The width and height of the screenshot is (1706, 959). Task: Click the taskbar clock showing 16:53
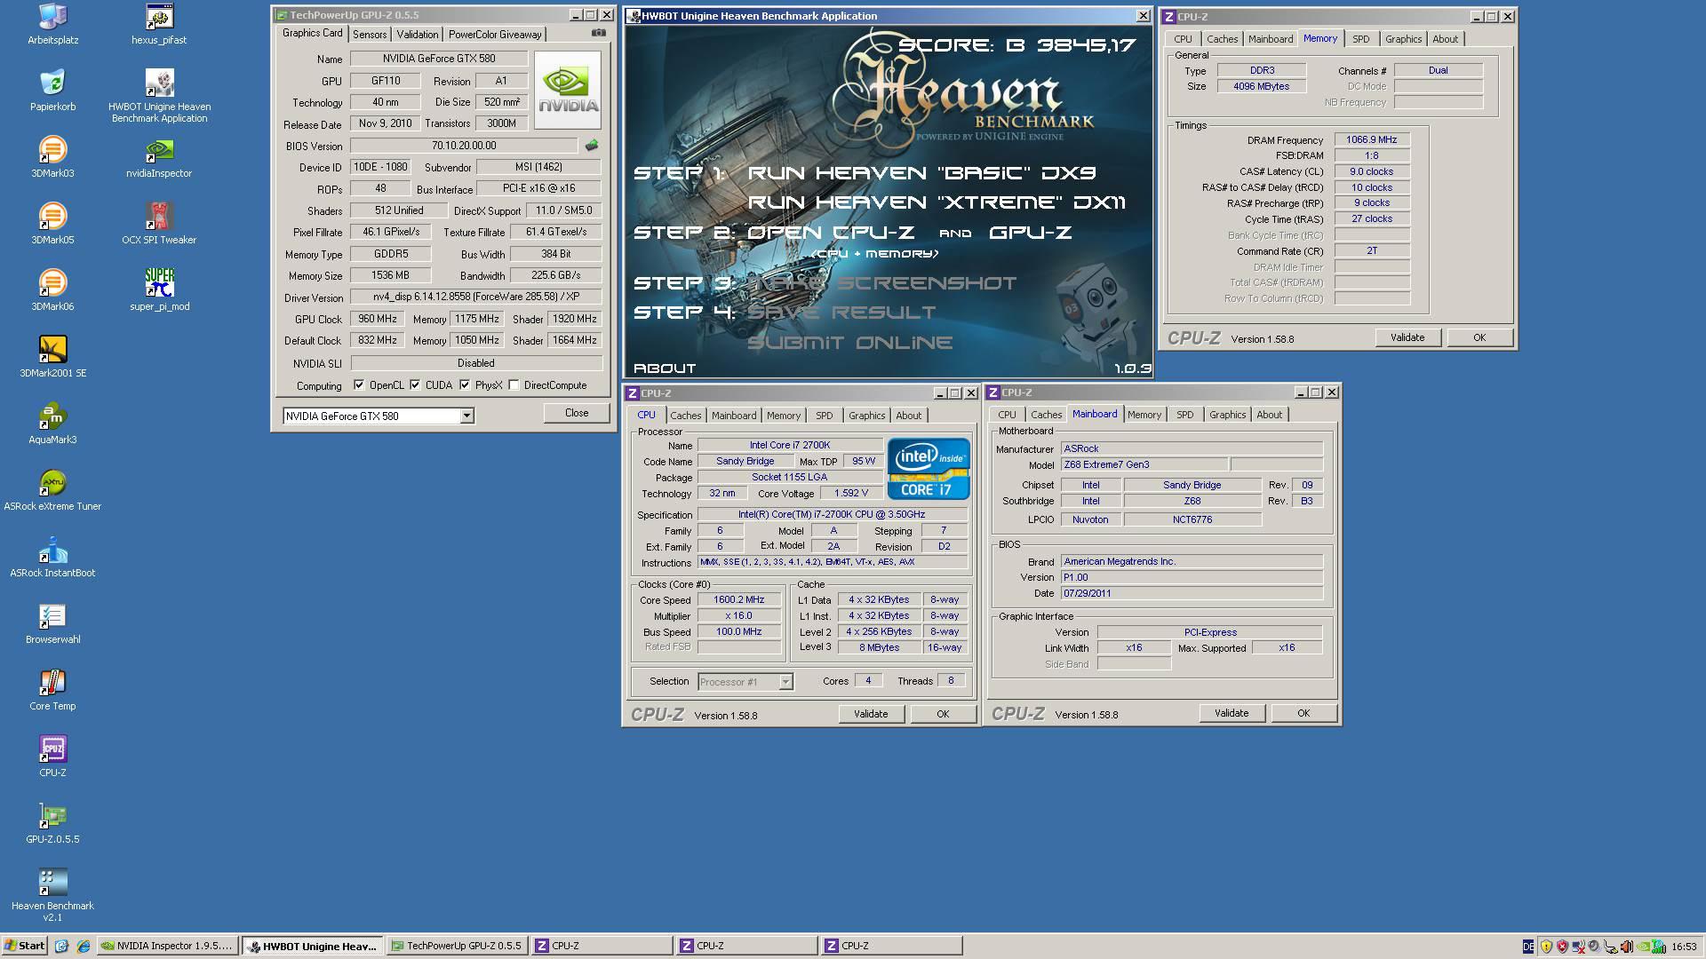click(1684, 947)
